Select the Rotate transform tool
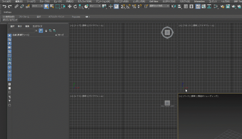The width and height of the screenshot is (242, 139). (75, 6)
